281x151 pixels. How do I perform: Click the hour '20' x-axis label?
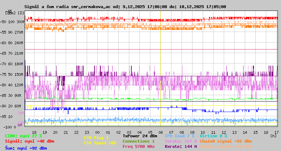pos(55,132)
